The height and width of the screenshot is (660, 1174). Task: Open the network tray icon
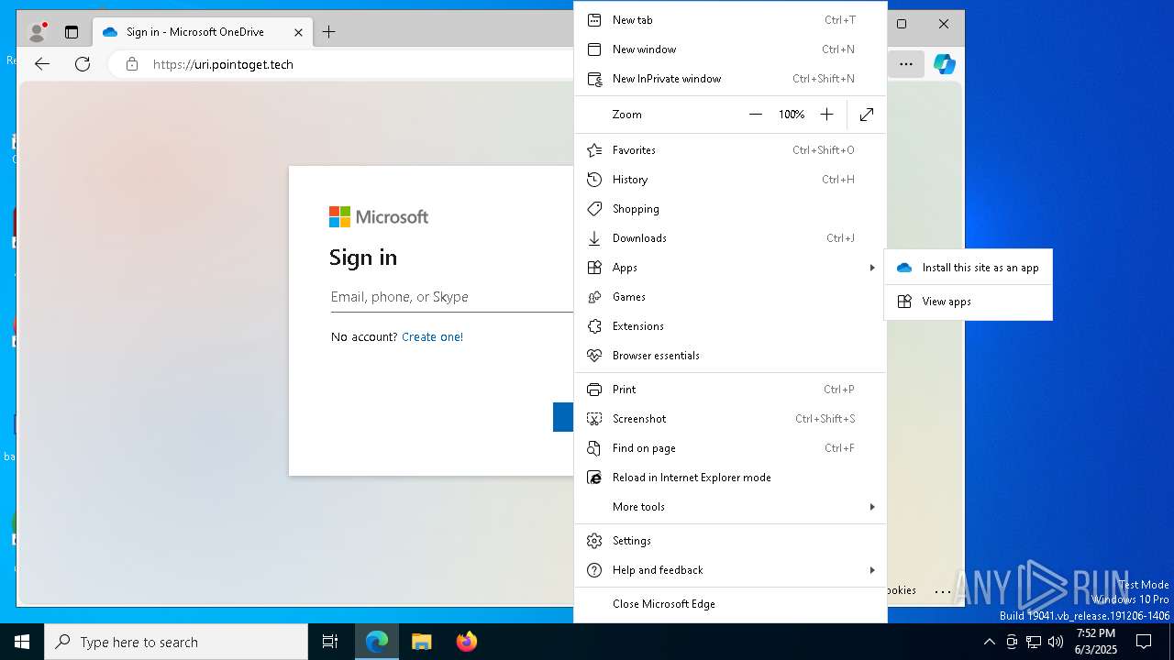tap(1034, 642)
